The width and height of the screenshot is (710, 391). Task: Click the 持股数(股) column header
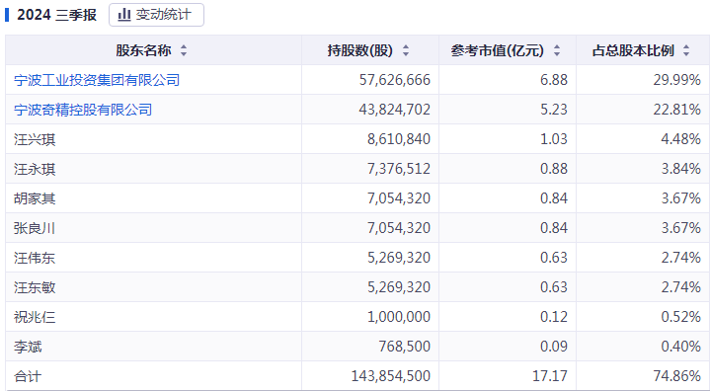coord(370,50)
